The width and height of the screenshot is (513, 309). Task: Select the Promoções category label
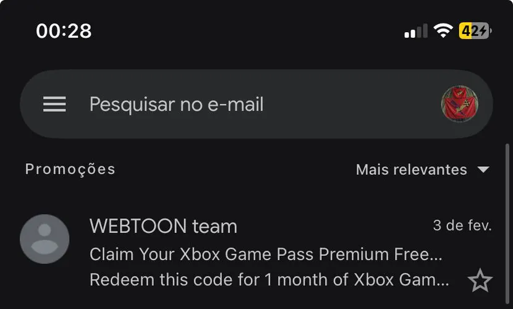coord(70,169)
